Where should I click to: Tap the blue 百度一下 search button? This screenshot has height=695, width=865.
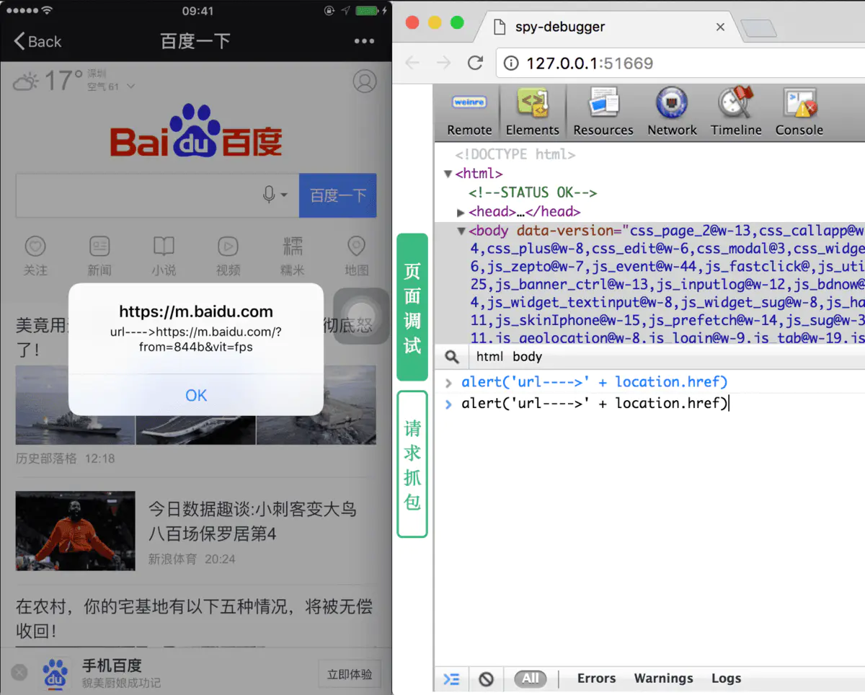click(338, 195)
